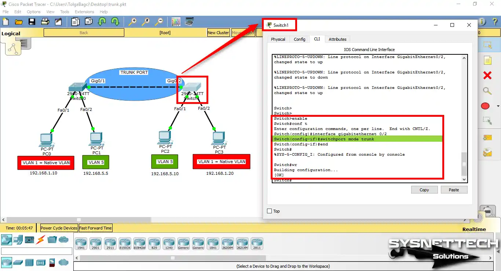
Task: Open the Drawing Palette icon
Action: coord(176,22)
